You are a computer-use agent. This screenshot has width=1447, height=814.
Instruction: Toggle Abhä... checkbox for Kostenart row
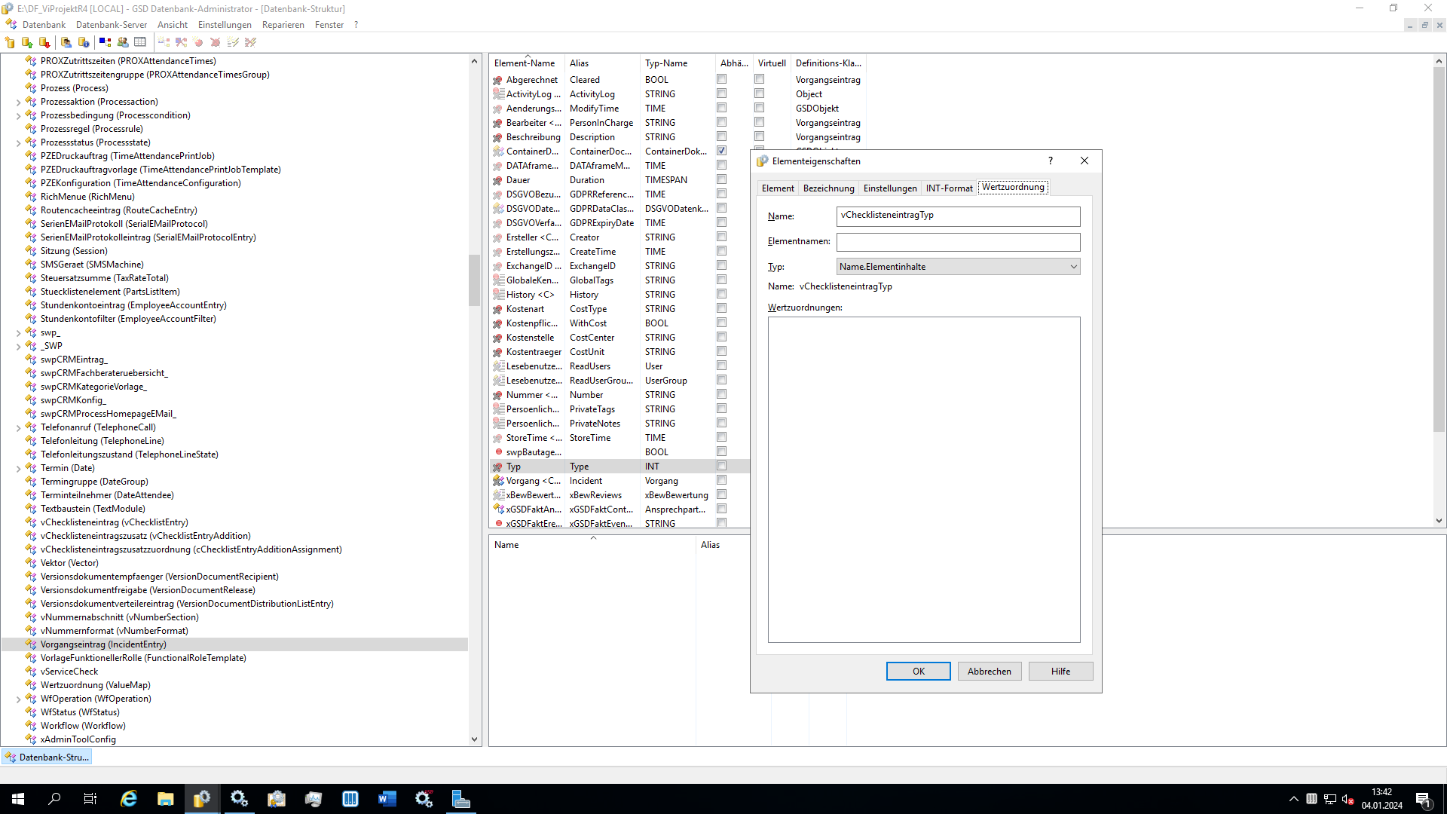coord(721,308)
